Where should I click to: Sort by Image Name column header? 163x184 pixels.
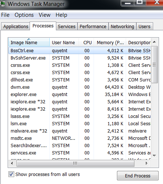point(29,42)
